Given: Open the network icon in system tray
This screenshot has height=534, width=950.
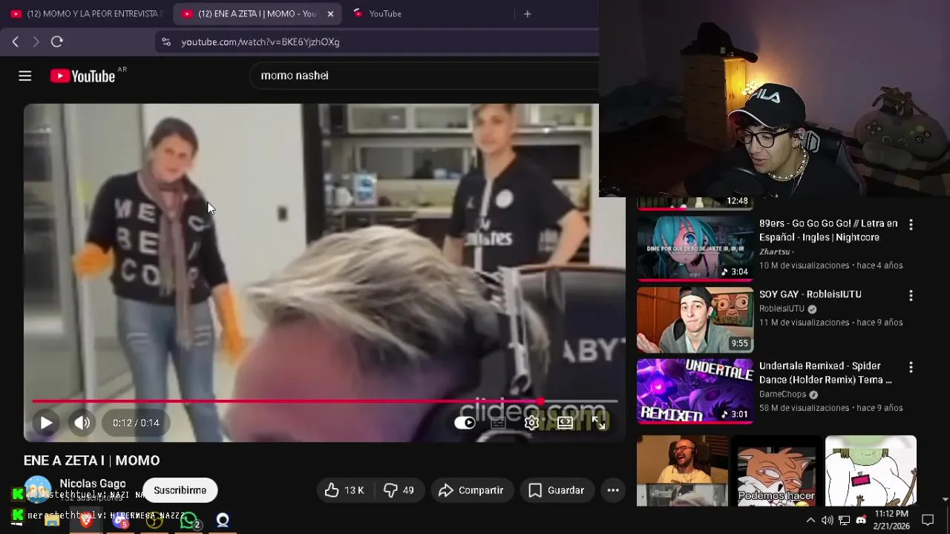Looking at the screenshot, I should click(844, 520).
